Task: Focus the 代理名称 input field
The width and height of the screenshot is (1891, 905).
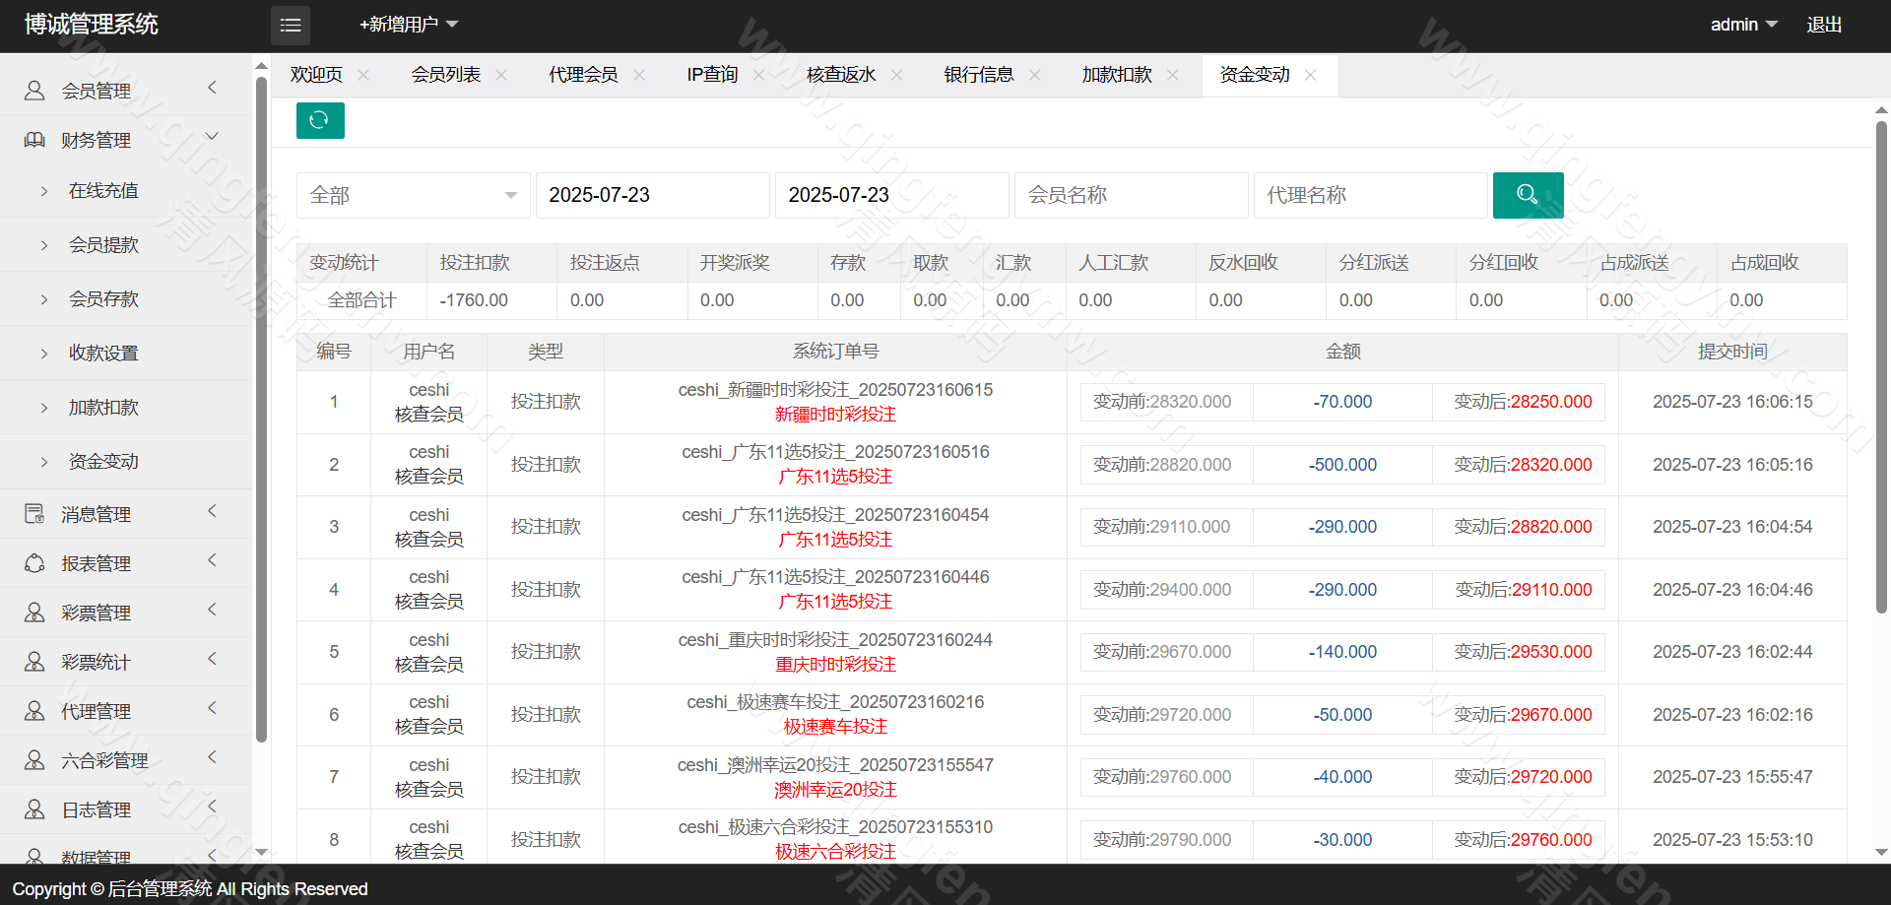Action: click(1371, 195)
